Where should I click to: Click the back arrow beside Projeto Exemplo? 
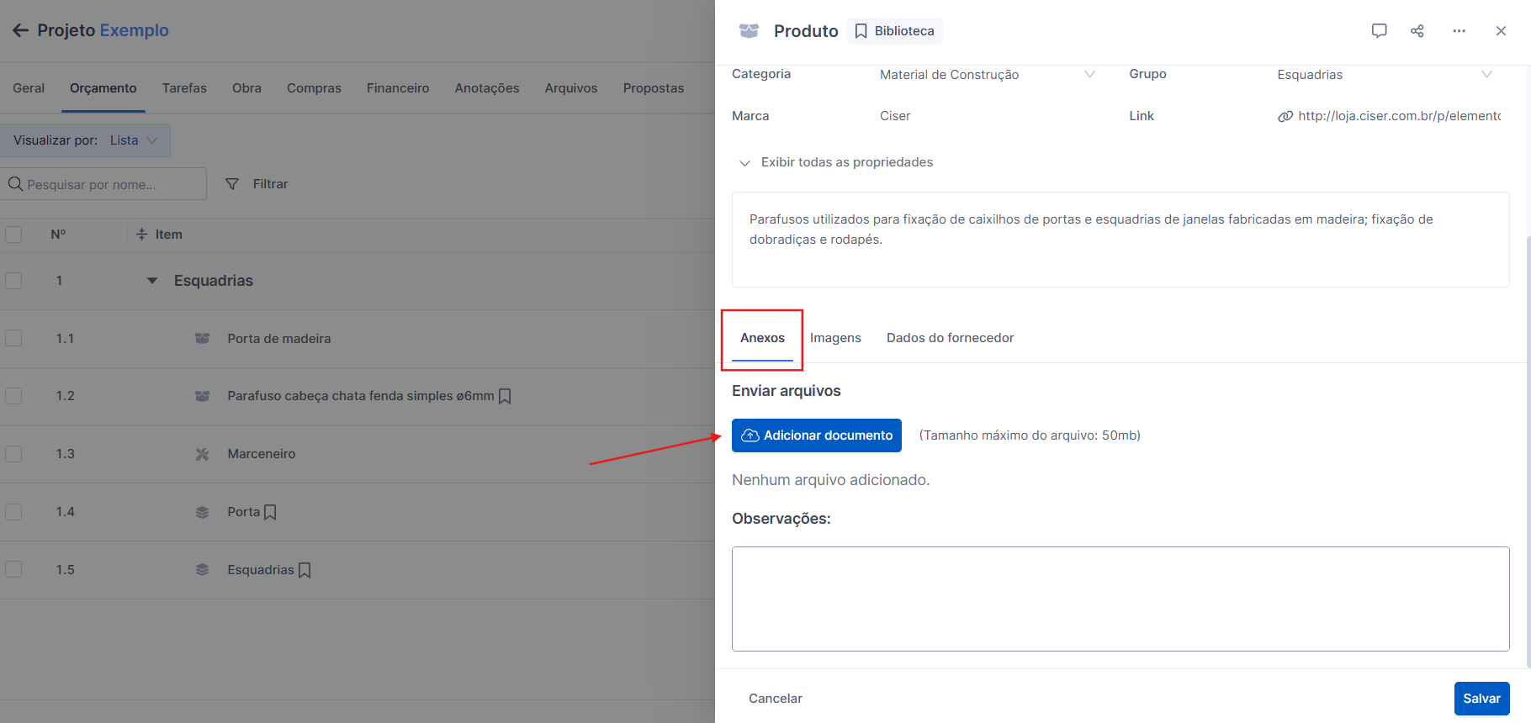coord(20,31)
